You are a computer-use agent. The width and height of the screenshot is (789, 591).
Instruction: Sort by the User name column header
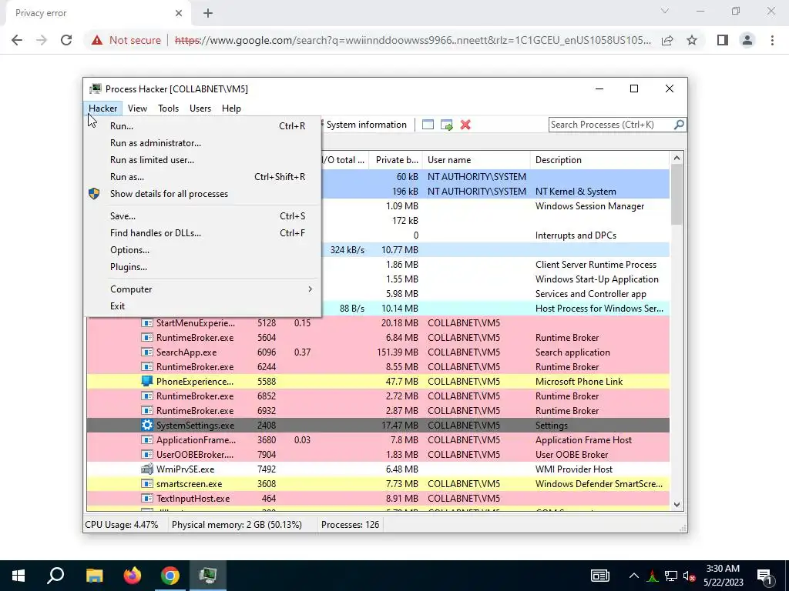(476, 160)
